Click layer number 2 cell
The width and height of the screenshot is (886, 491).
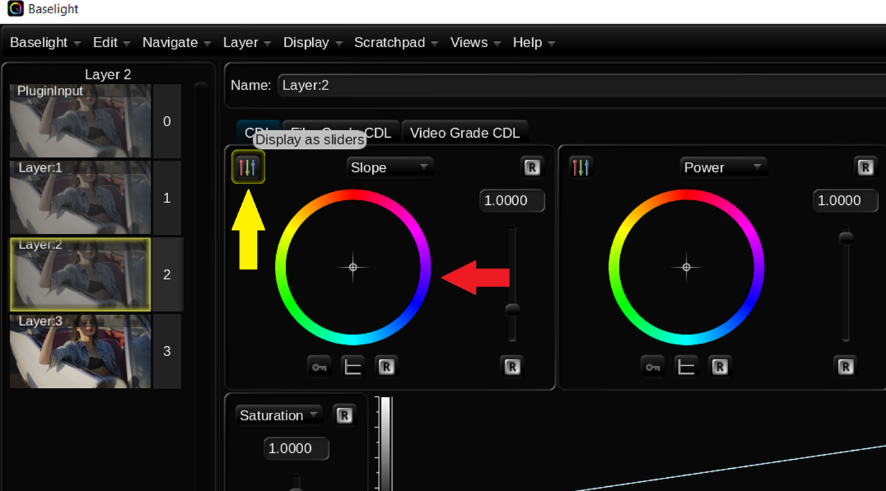167,275
